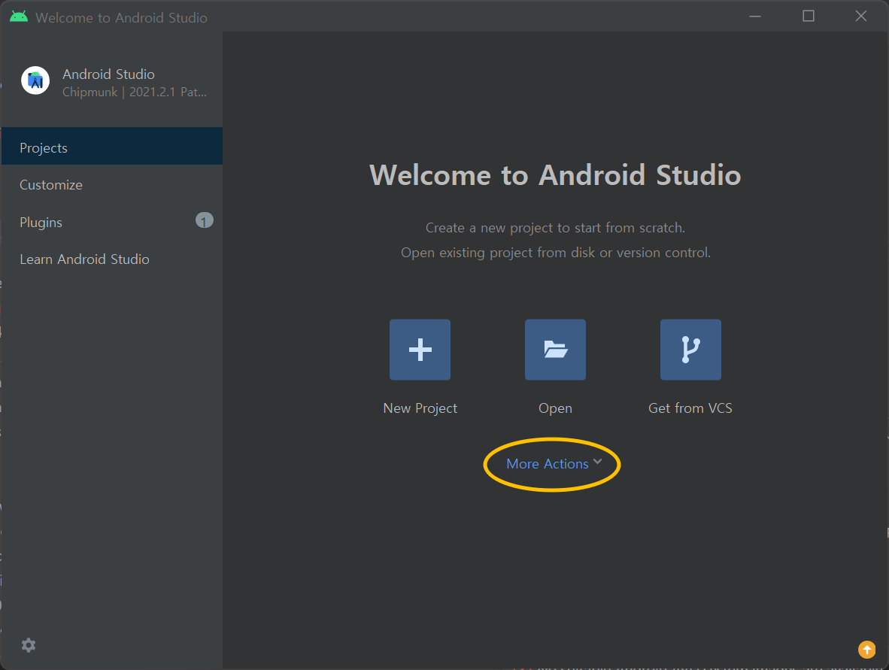Go to Learn Android Studio tab

112,259
